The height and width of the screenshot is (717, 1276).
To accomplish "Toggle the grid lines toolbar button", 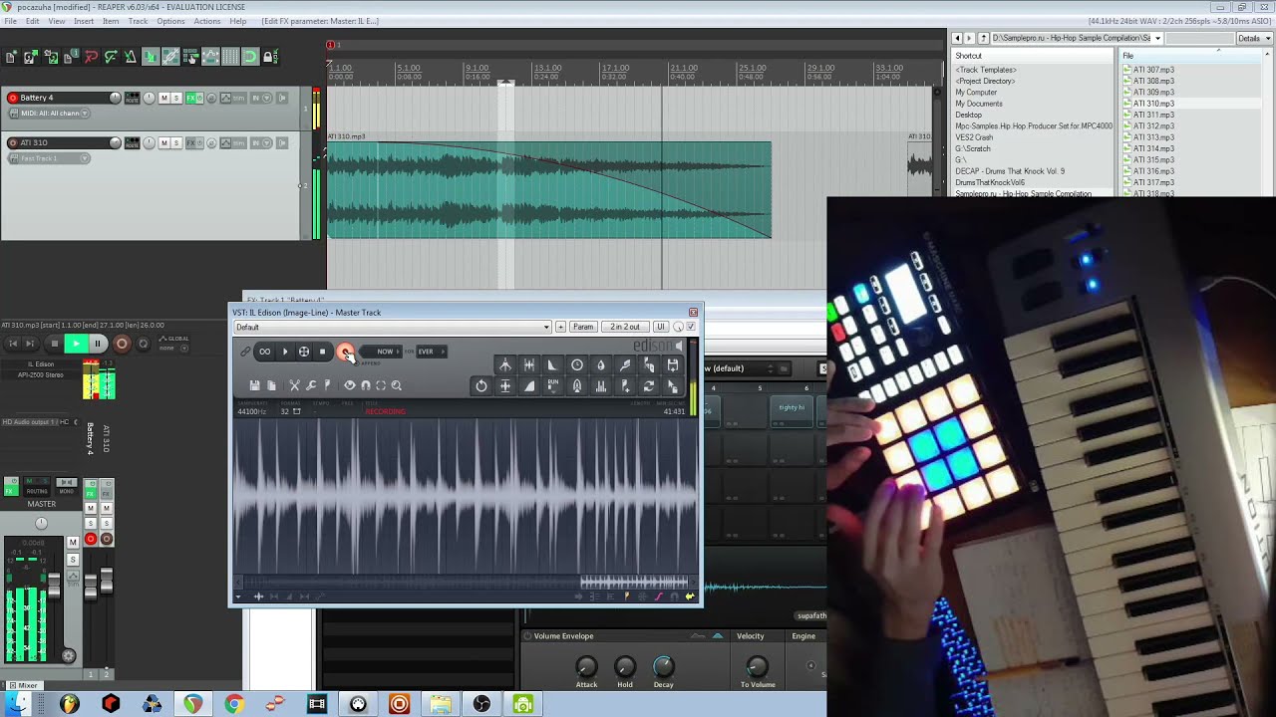I will [230, 57].
